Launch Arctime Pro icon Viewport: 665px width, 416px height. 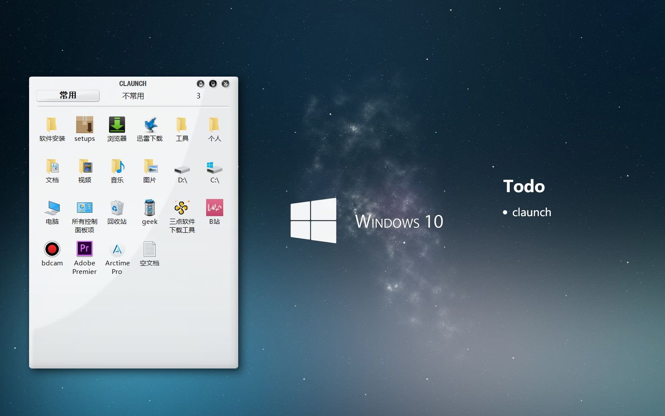coord(117,249)
